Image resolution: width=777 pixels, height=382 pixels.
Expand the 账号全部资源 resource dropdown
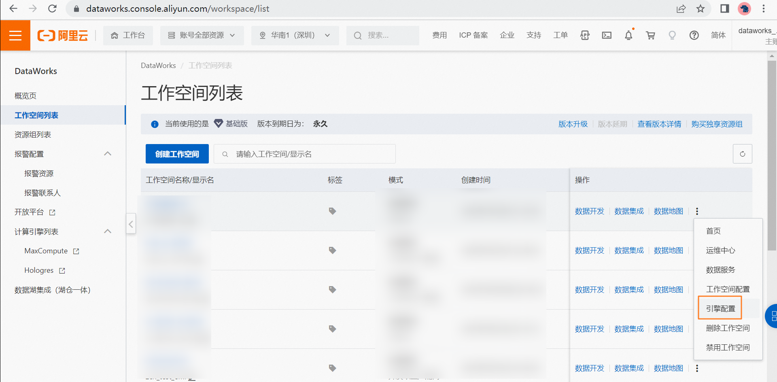point(202,36)
